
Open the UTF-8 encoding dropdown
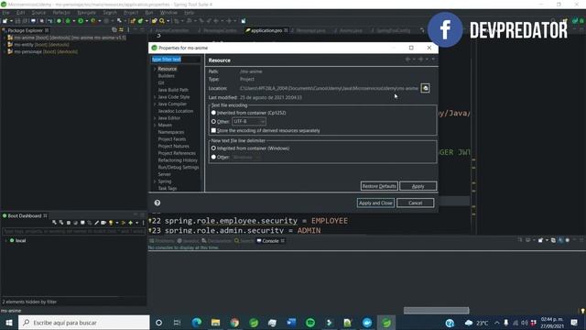249,122
